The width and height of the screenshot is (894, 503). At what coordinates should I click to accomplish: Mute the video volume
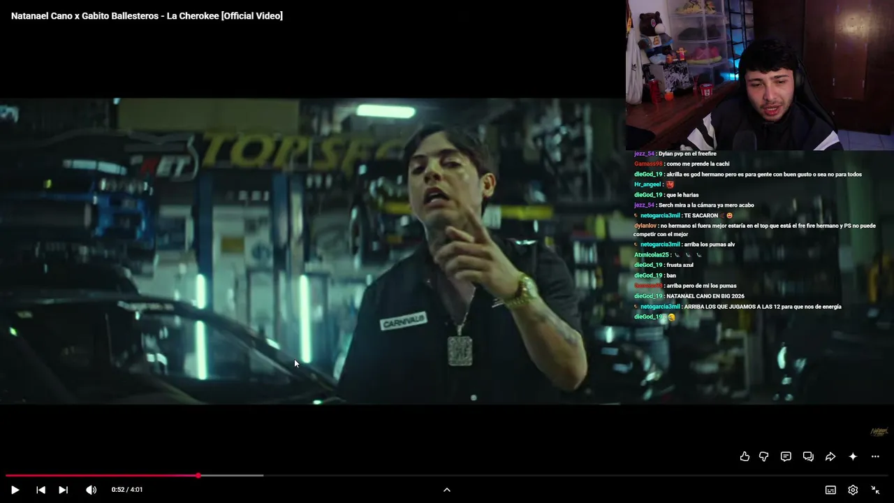(x=91, y=490)
